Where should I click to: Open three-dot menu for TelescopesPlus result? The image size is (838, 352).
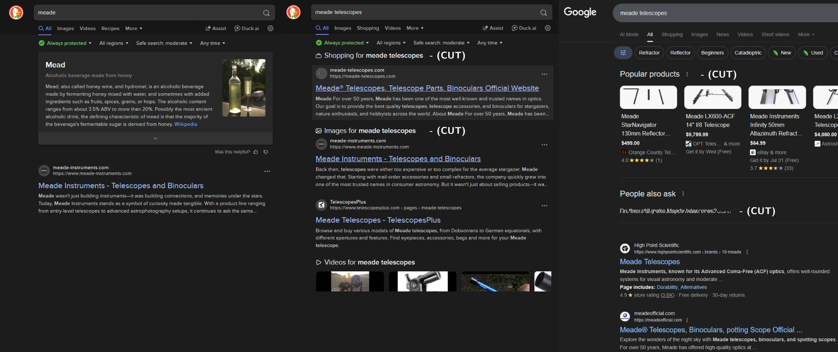(544, 206)
